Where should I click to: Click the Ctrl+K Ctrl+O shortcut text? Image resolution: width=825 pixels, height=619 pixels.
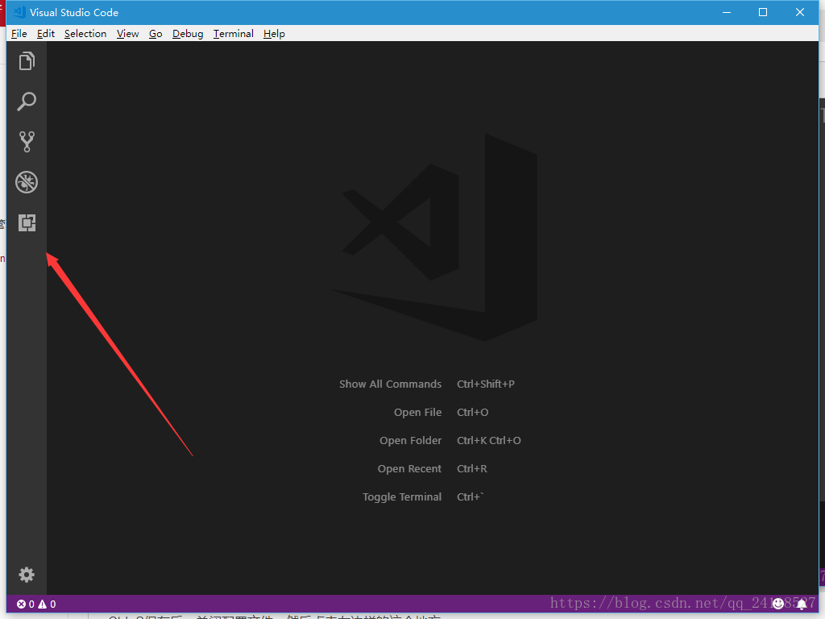pos(489,441)
